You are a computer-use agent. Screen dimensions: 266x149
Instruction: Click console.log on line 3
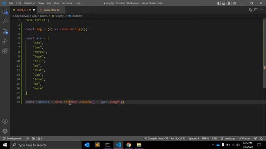(70, 29)
